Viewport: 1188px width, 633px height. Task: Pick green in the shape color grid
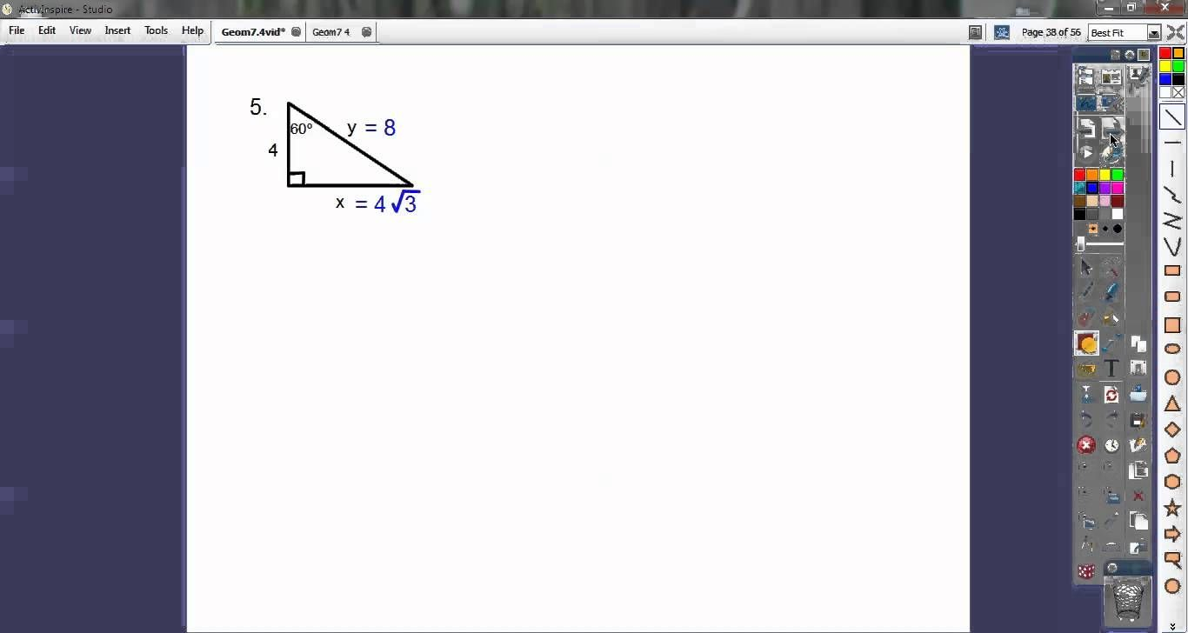tap(1178, 66)
